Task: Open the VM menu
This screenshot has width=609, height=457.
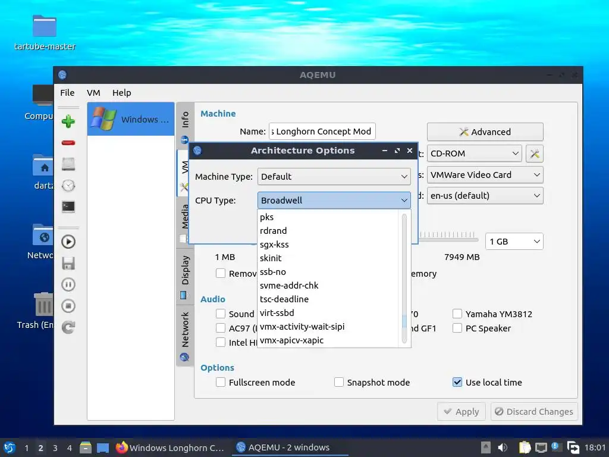Action: (x=93, y=92)
